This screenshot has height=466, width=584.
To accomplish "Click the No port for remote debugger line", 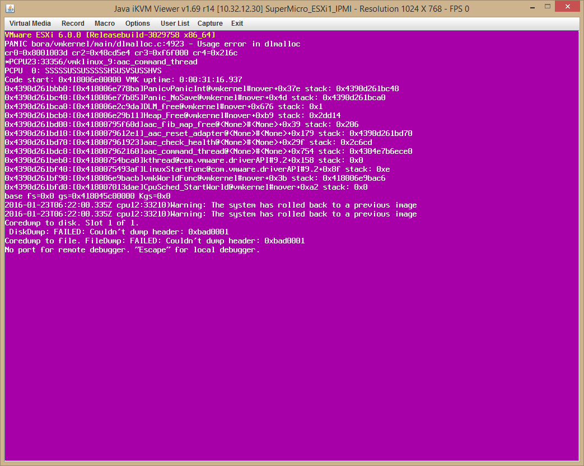I will (x=132, y=250).
